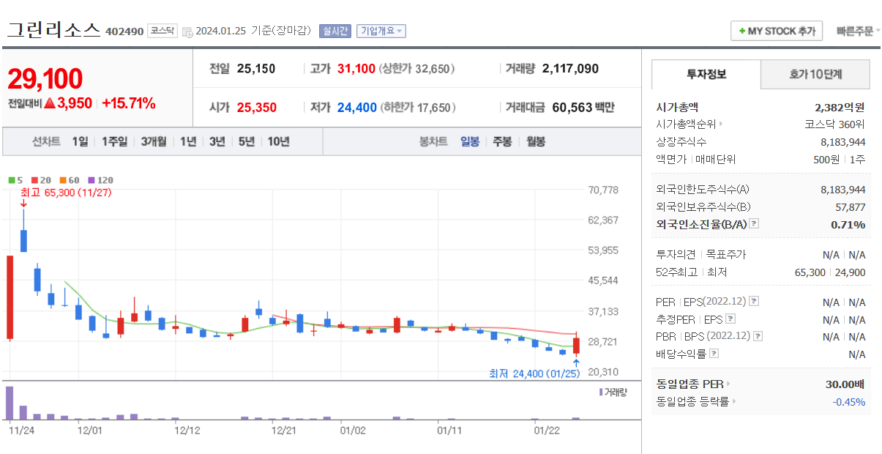Switch to the 호가10단계 tab
The image size is (882, 454).
click(x=815, y=74)
